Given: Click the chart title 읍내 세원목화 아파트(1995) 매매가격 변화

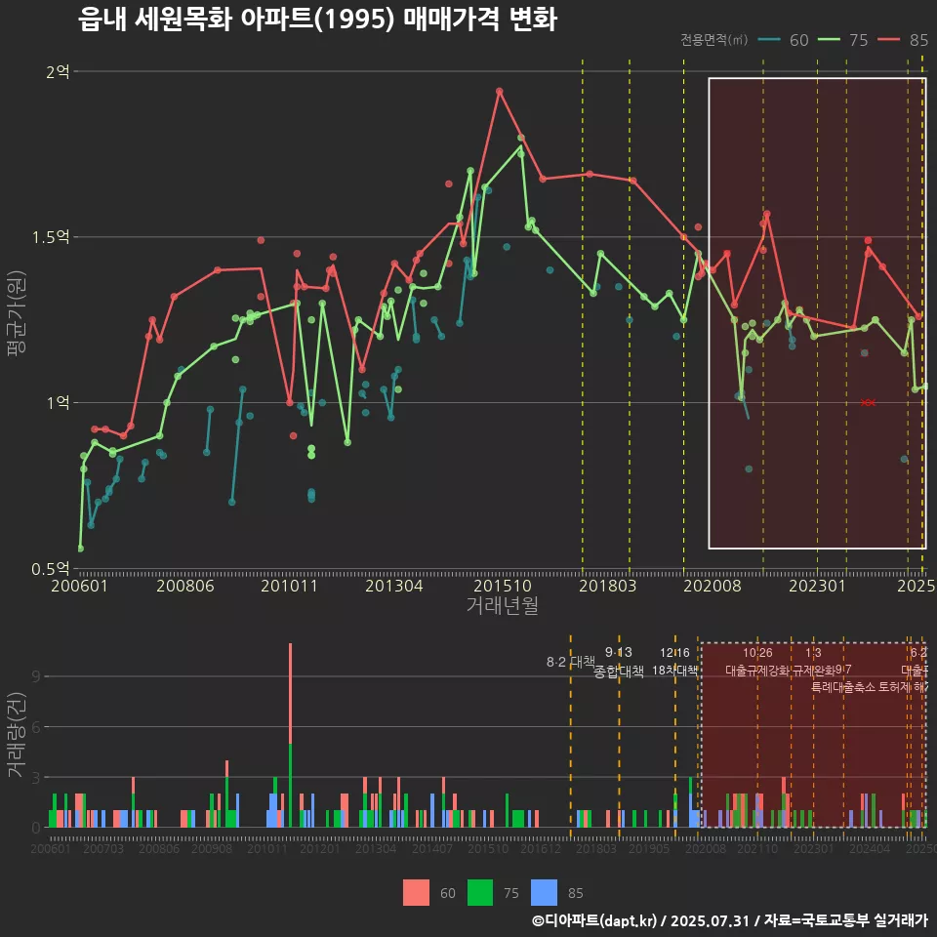Looking at the screenshot, I should [318, 20].
